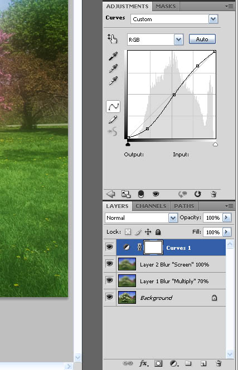
Task: Pick the white point eyedropper
Action: click(x=113, y=81)
